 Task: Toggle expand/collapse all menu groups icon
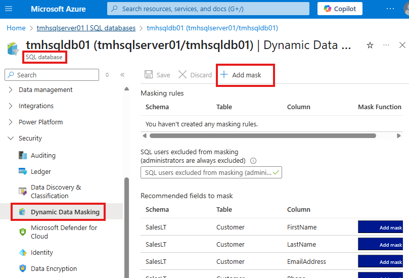(107, 75)
